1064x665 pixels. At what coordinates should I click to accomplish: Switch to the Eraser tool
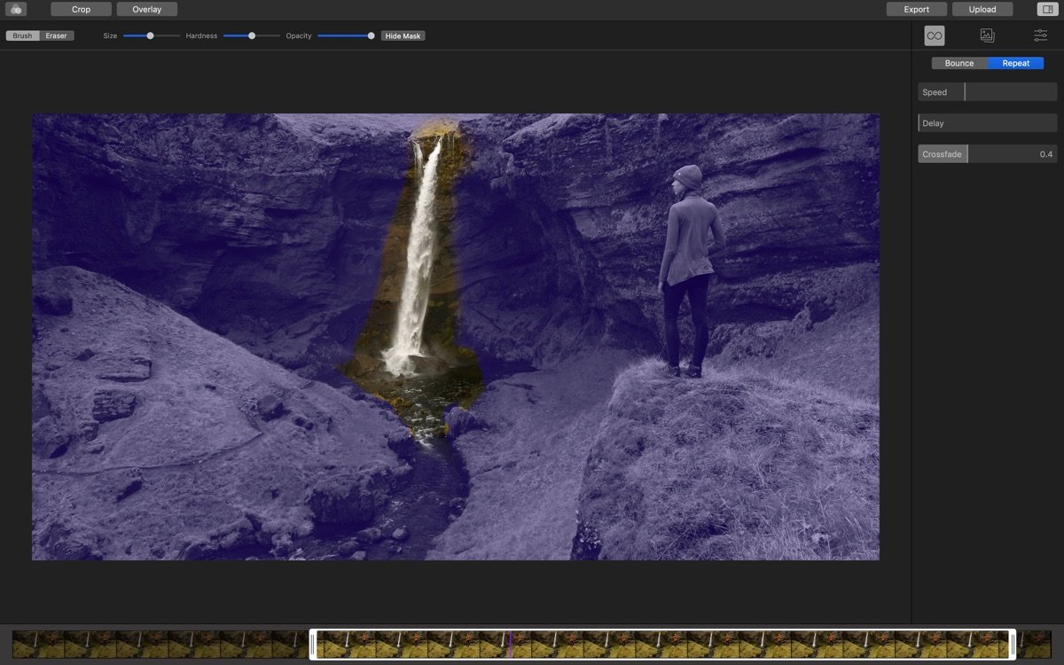click(x=56, y=35)
